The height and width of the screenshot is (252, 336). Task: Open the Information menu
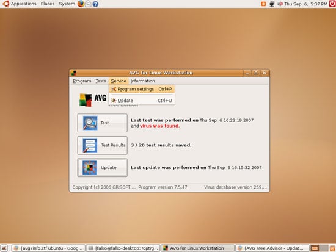(143, 81)
